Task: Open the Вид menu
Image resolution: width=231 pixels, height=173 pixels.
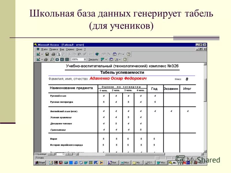Action: 62,49
